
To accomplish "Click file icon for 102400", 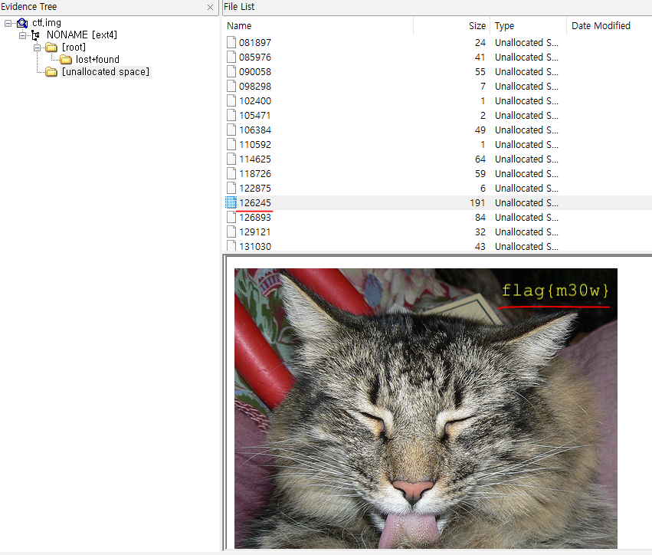I will 231,100.
